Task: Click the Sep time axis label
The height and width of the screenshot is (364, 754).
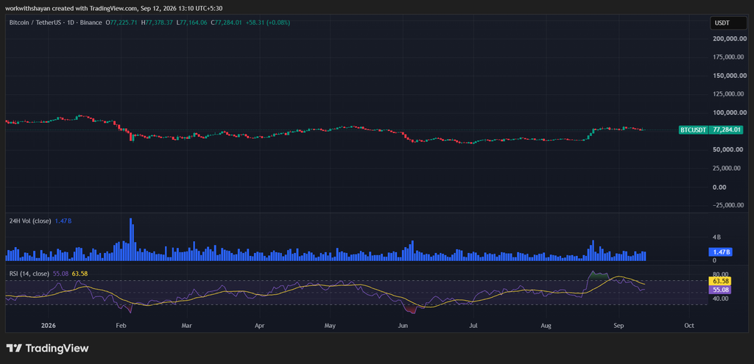Action: tap(619, 326)
